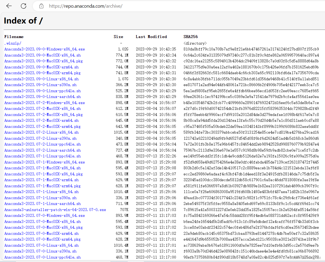Viewport: 325px width, 262px height.
Task: Download Anaconda3-2023.07-2-Linux-aarch64.sh
Action: 43,150
